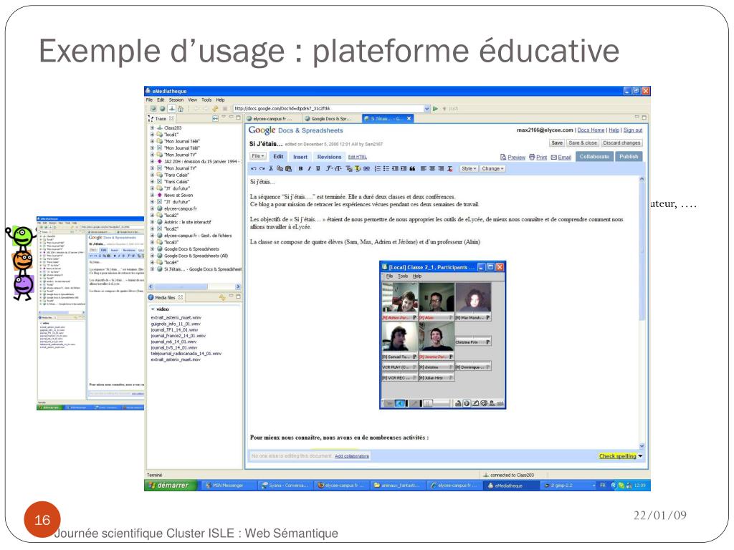Click the Sign out link
734x550 pixels.
click(632, 130)
